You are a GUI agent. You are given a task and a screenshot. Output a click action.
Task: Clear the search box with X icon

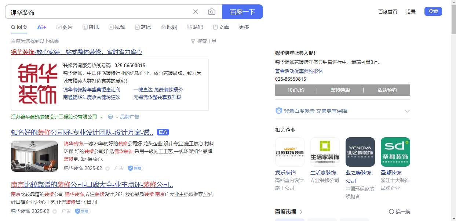(x=196, y=12)
